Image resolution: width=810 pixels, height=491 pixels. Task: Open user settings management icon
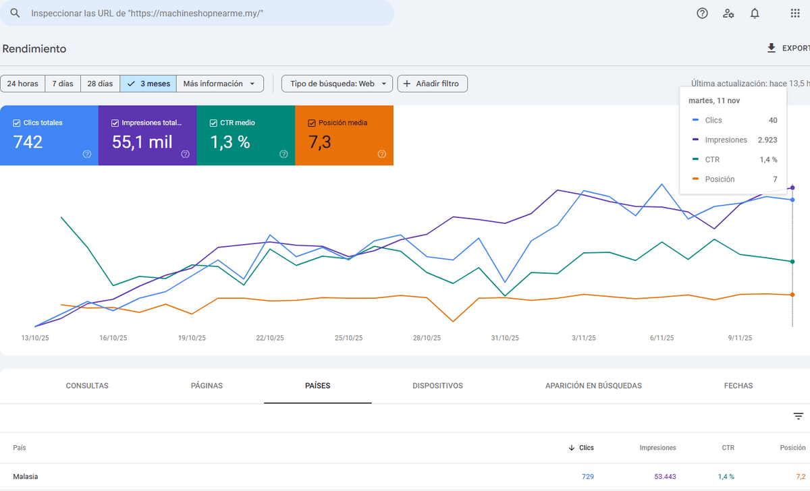(x=728, y=13)
